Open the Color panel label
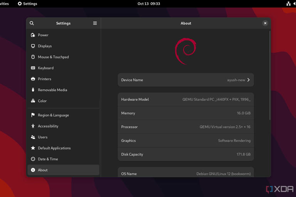Viewport: 296px width, 197px height. click(x=42, y=101)
